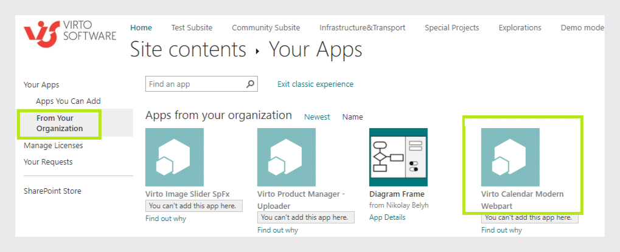
Task: Click Virto Calendar Modern Webpart title
Action: pyautogui.click(x=522, y=200)
